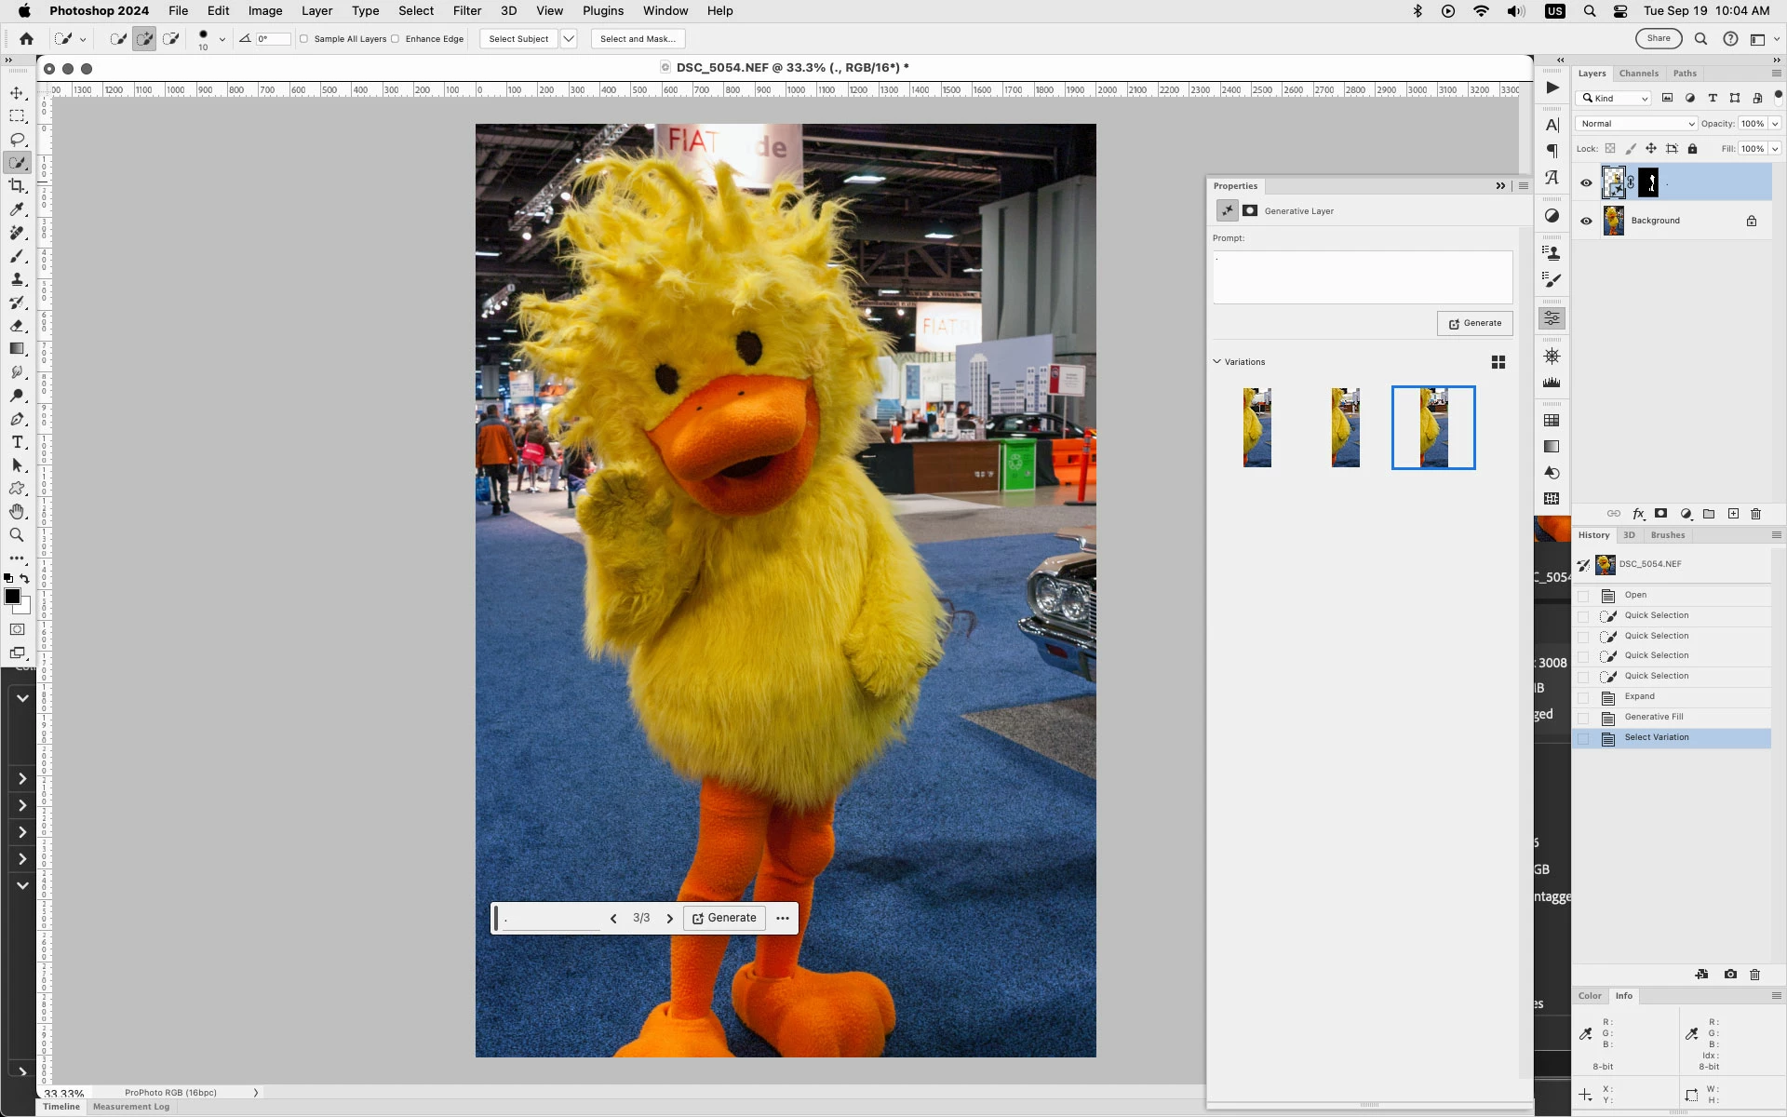Click the Select and Mask button
Image resolution: width=1787 pixels, height=1117 pixels.
(x=638, y=39)
